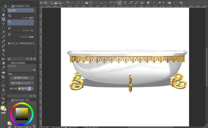The height and width of the screenshot is (128, 208).
Task: Open the Clip Studio launcher icon
Action: pyautogui.click(x=46, y=3)
